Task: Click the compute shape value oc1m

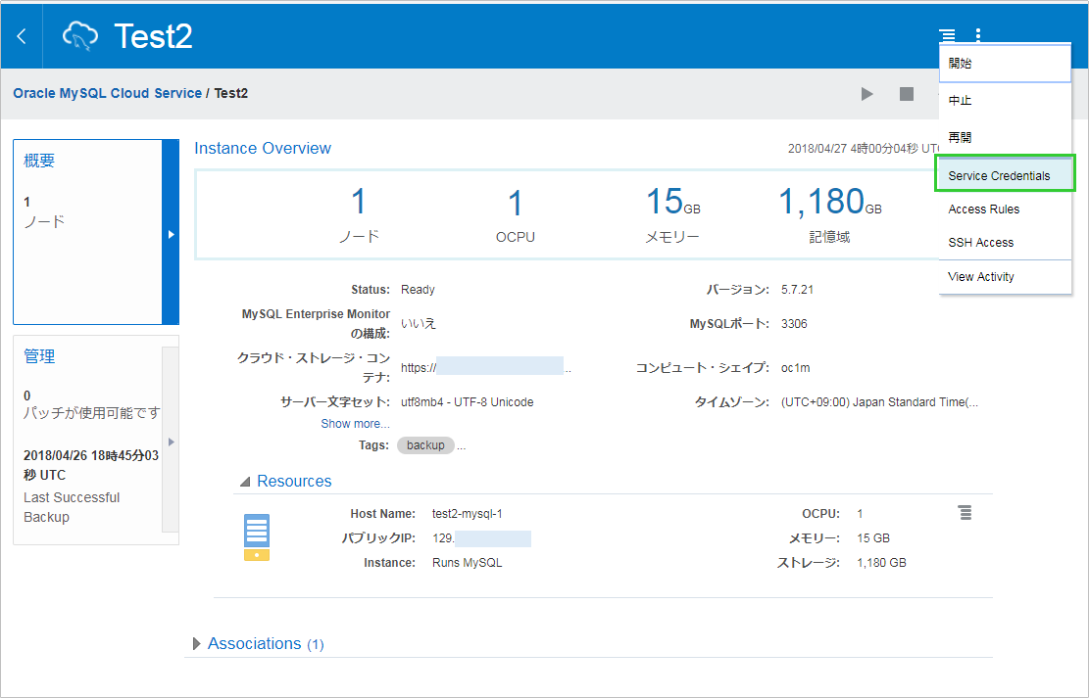Action: tap(795, 368)
